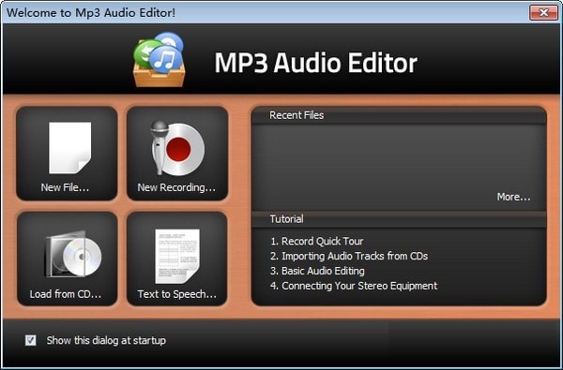563x370 pixels.
Task: Click the document Text to Speech icon
Action: 177,256
